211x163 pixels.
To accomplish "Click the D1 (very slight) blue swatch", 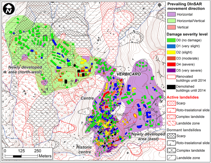I will click(x=171, y=46).
